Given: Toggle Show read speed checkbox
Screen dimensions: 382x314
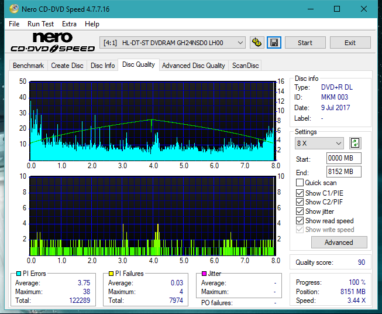Looking at the screenshot, I should point(300,220).
